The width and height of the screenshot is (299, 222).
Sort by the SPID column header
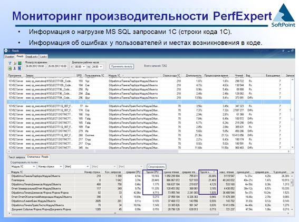(x=79, y=76)
